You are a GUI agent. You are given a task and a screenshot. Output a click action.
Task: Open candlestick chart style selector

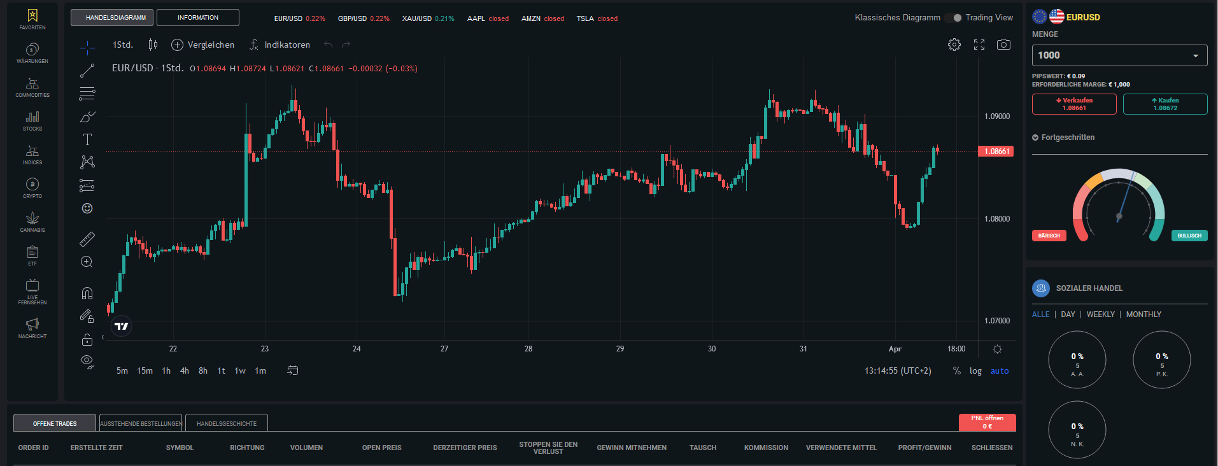click(153, 45)
